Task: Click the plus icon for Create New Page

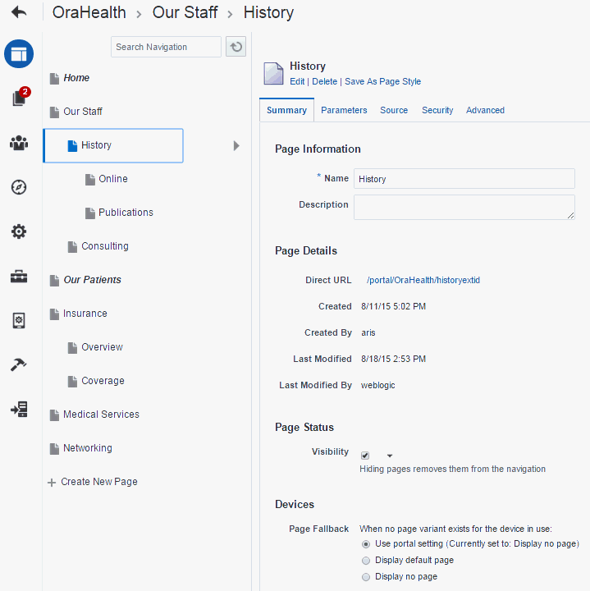Action: tap(52, 482)
